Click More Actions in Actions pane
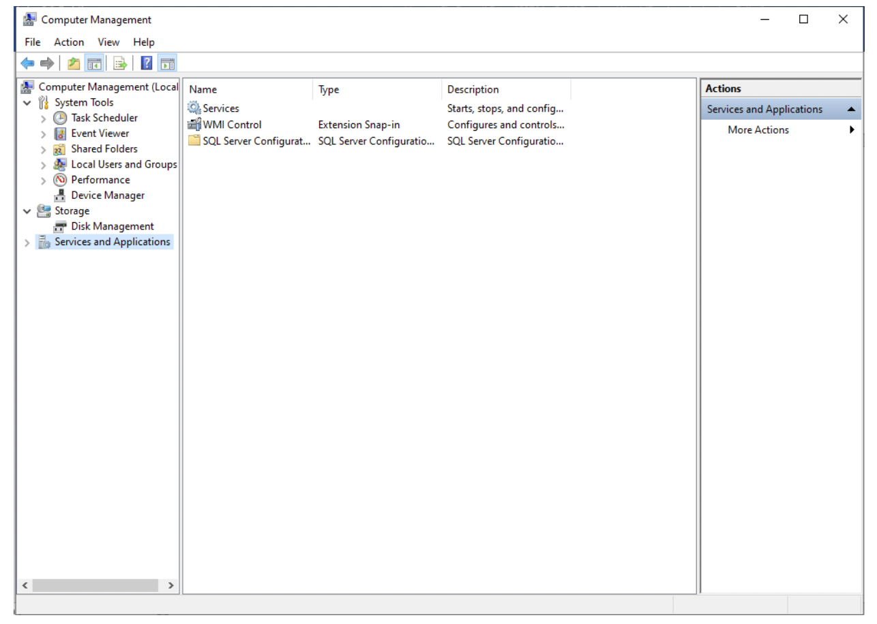 [758, 129]
